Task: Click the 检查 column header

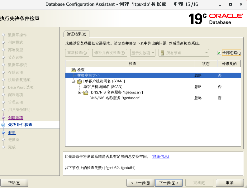Action: 132,64
